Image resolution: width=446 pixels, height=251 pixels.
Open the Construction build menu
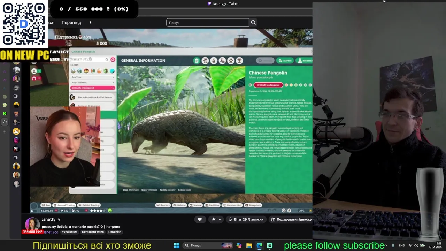(232, 205)
